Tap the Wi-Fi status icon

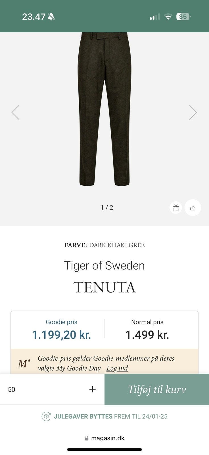click(x=168, y=17)
